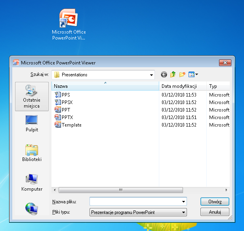Click the Template file icon
Screen dimensions: 244x231
[x=58, y=125]
